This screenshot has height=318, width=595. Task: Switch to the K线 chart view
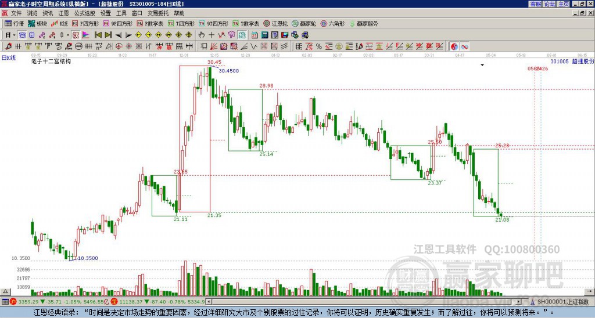pos(59,23)
